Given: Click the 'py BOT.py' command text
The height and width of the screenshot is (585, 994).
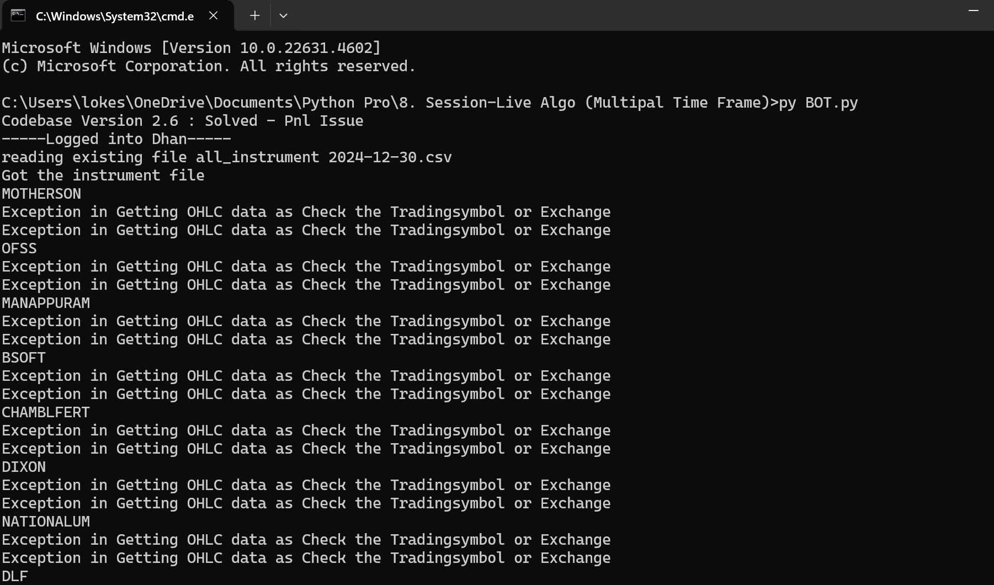Looking at the screenshot, I should 818,103.
